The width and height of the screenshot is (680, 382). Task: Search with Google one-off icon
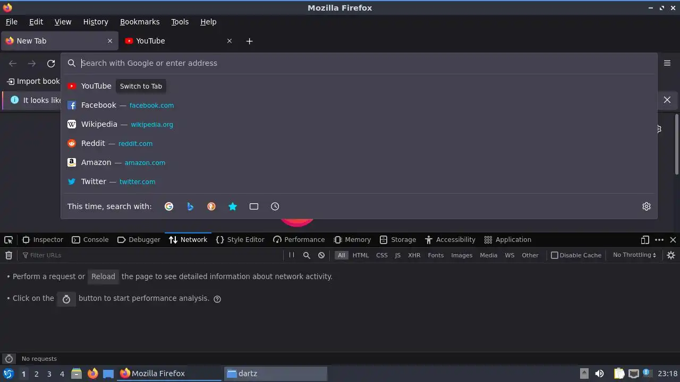point(169,206)
